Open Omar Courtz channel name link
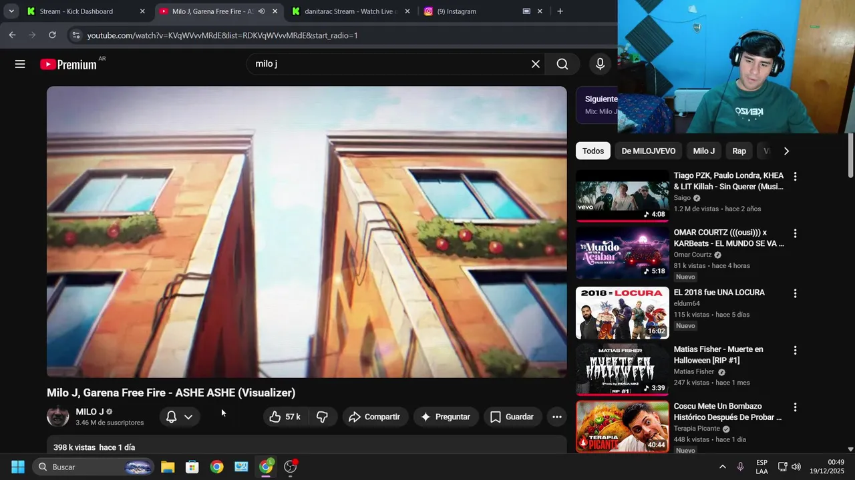 click(x=693, y=255)
